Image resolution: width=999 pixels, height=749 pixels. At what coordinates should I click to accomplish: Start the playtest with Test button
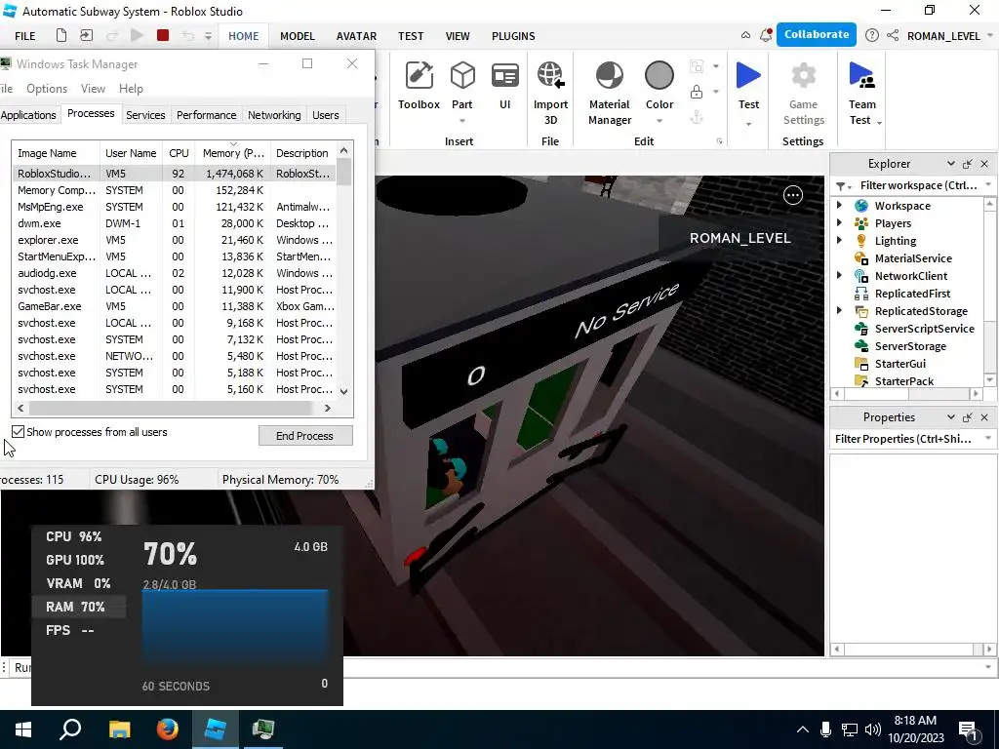[748, 85]
